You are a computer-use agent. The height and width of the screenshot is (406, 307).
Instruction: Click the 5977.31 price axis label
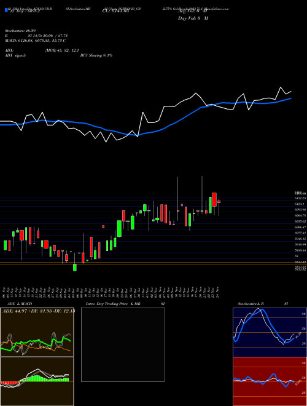click(x=300, y=233)
